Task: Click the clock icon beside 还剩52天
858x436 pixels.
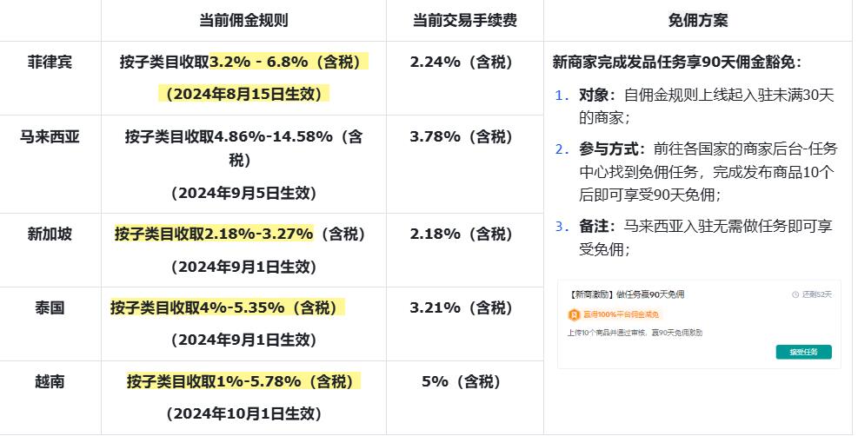Action: [x=795, y=294]
